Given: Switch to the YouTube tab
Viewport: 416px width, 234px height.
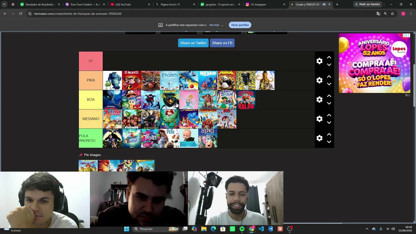Looking at the screenshot, I should pos(129,5).
